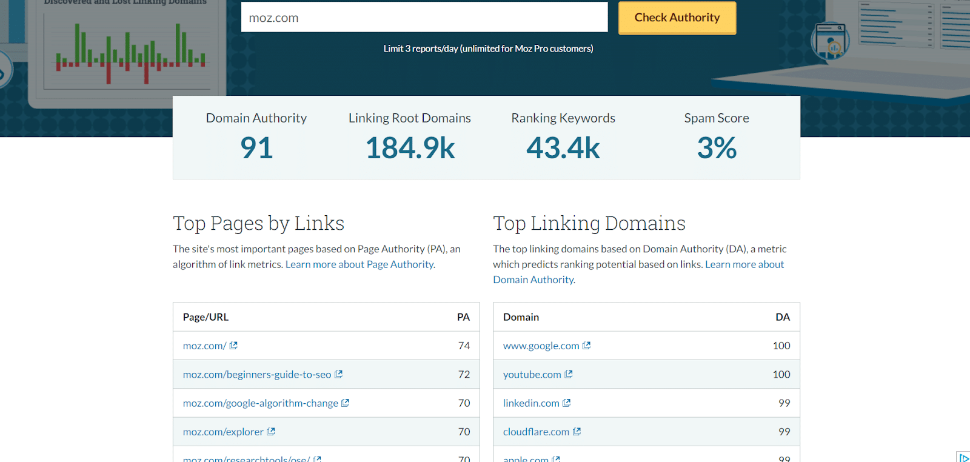The image size is (970, 462).
Task: Visit cloudflare.com linking domain
Action: point(537,432)
